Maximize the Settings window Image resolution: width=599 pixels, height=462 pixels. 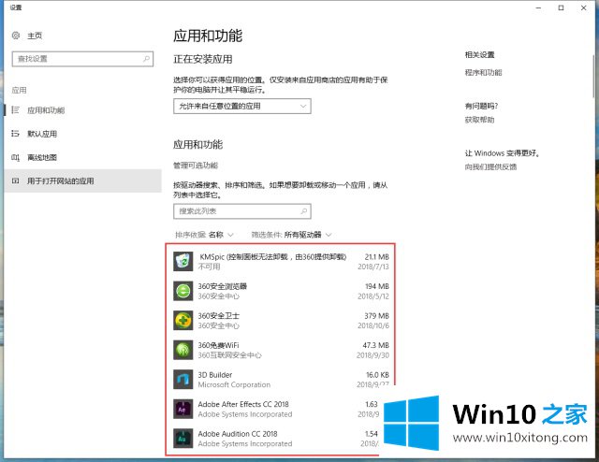tap(562, 7)
